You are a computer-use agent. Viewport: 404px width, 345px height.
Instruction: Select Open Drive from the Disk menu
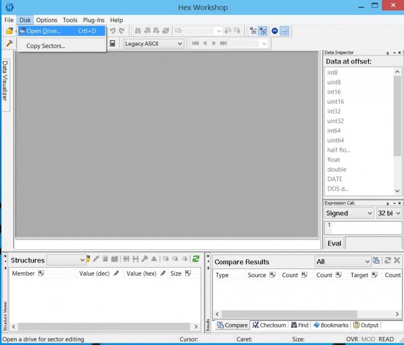pyautogui.click(x=62, y=31)
